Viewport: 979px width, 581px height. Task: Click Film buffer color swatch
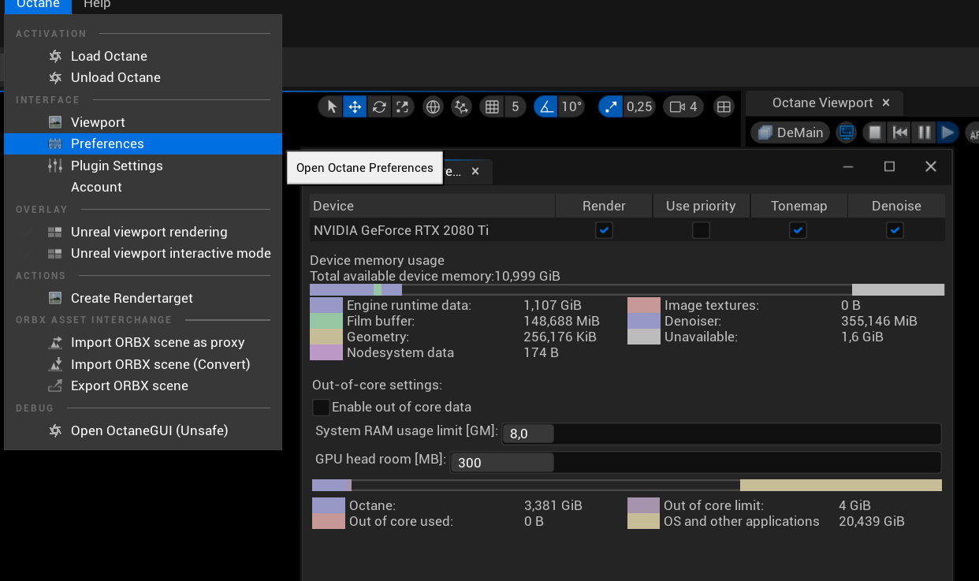click(x=326, y=321)
